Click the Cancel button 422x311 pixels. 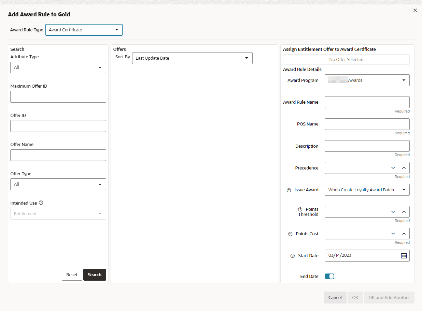click(335, 297)
